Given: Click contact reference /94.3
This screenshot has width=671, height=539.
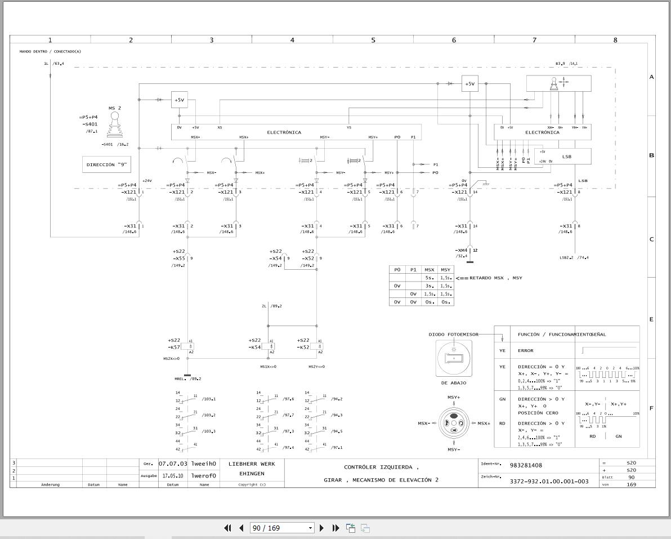Looking at the screenshot, I should 337,415.
